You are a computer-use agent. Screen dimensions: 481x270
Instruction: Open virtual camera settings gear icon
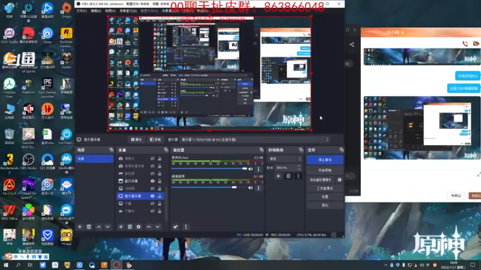click(x=340, y=179)
